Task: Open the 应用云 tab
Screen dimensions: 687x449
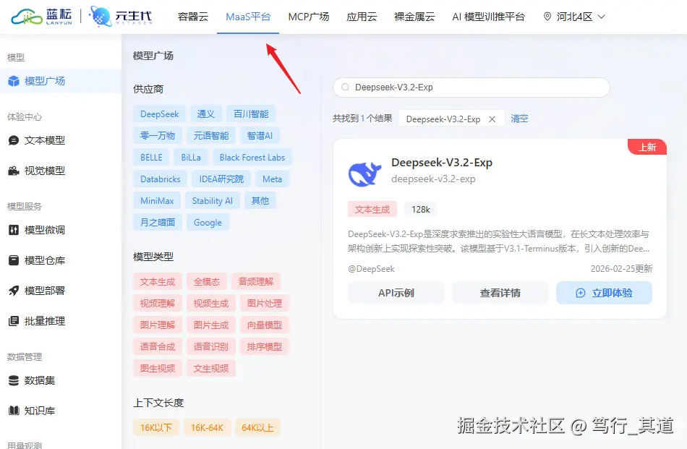Action: [362, 17]
